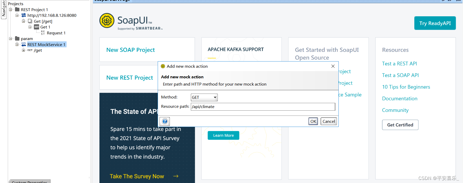Click the APACHE KAFKA SUPPORT heading
The image size is (463, 183).
click(x=236, y=49)
